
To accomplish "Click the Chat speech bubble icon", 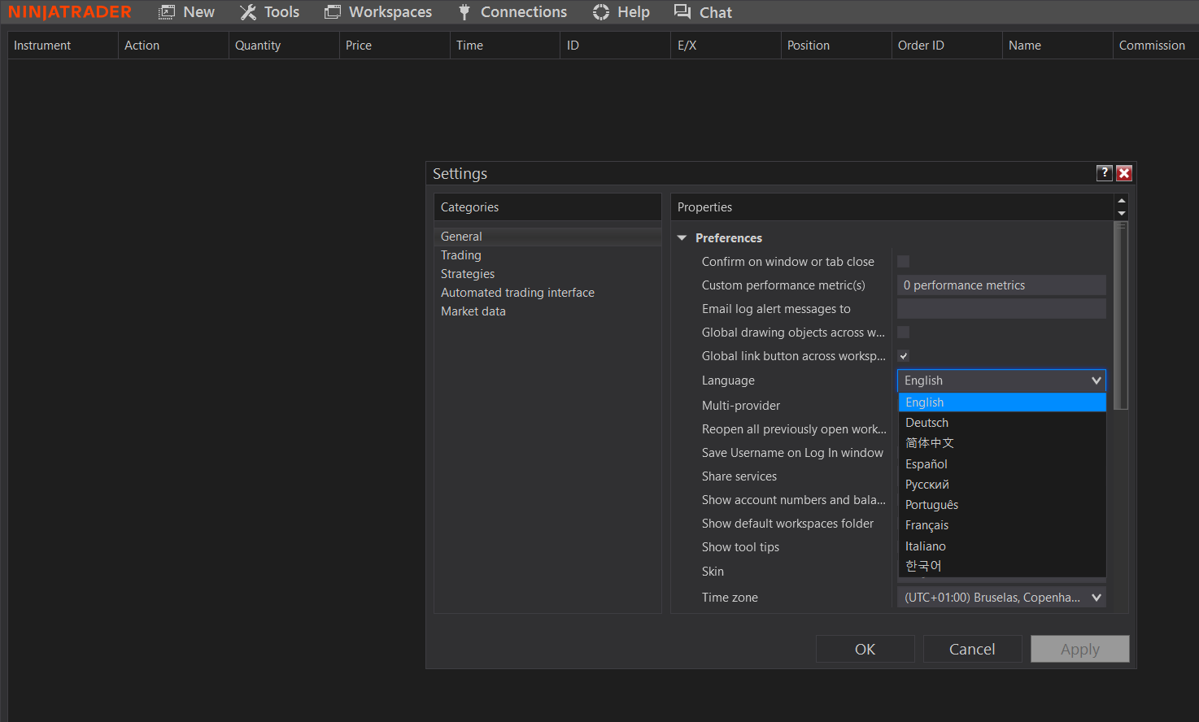I will [x=682, y=11].
